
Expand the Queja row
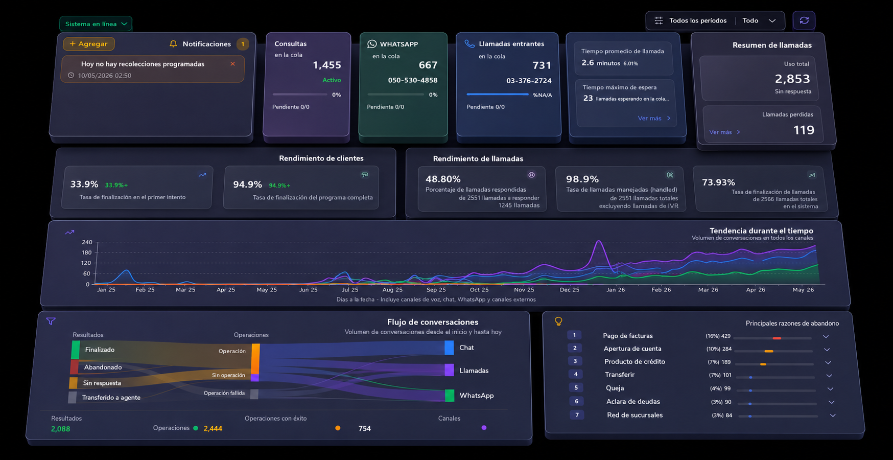(830, 389)
